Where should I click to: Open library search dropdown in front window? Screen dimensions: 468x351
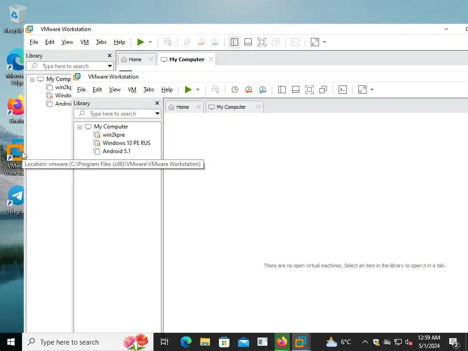(157, 114)
